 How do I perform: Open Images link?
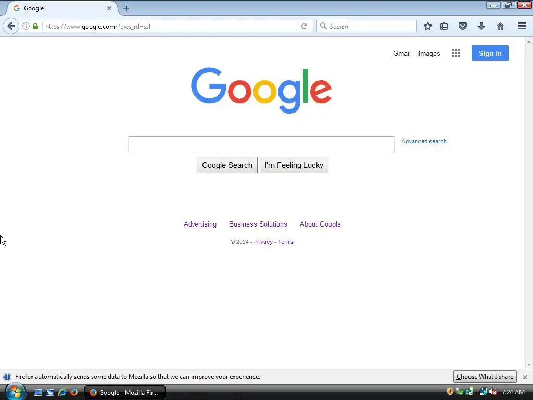click(429, 54)
